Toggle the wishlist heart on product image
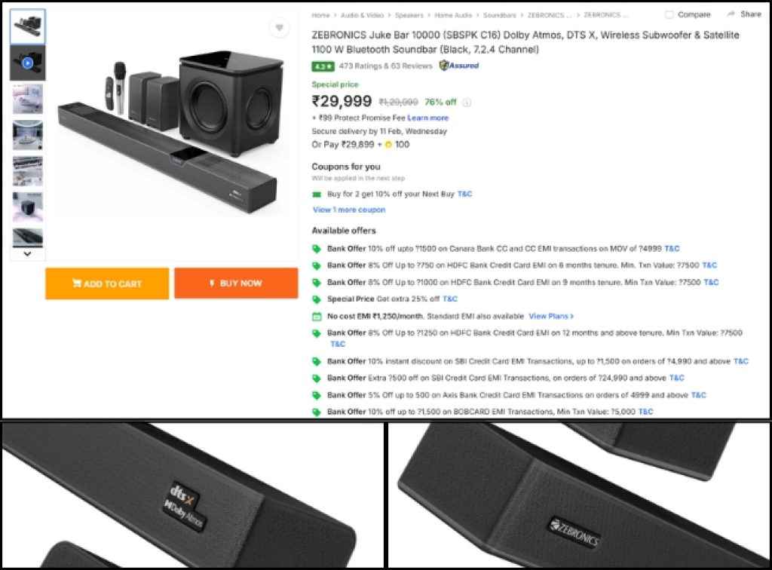This screenshot has height=570, width=772. point(279,26)
